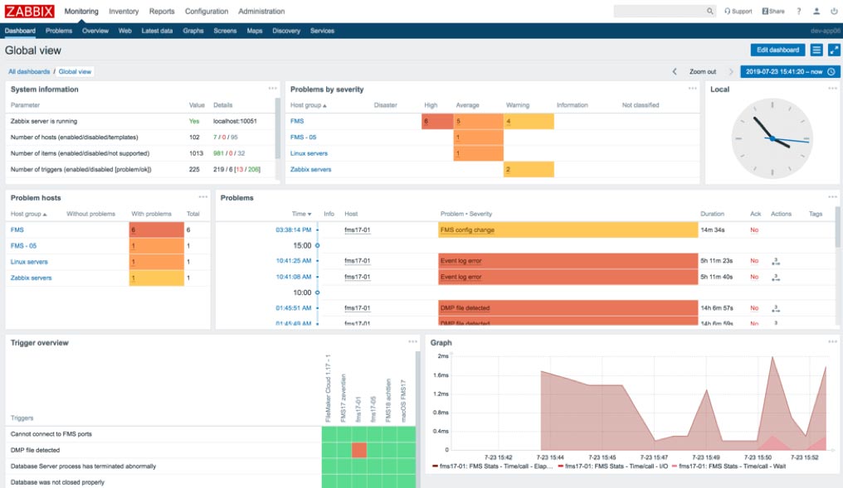
Task: Open the Reports menu
Action: coord(162,12)
